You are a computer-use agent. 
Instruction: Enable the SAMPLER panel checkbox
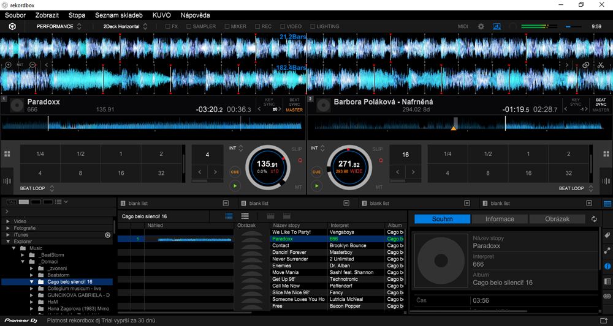(189, 26)
